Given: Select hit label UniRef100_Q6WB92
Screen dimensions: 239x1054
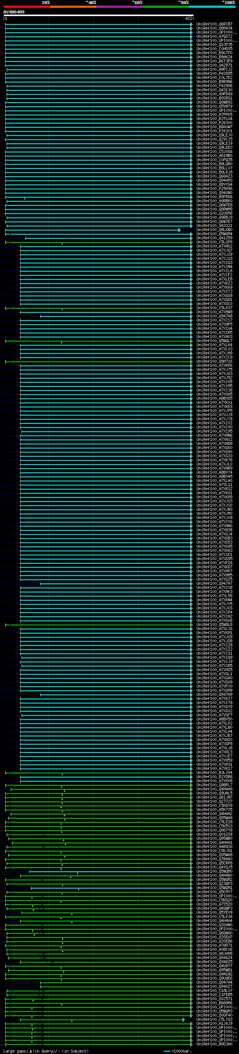Looking at the screenshot, I should tap(214, 102).
